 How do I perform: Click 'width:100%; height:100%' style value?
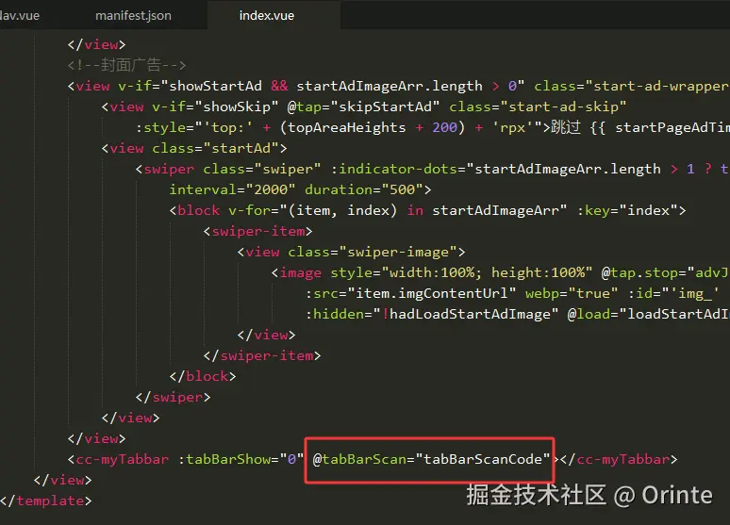[487, 272]
